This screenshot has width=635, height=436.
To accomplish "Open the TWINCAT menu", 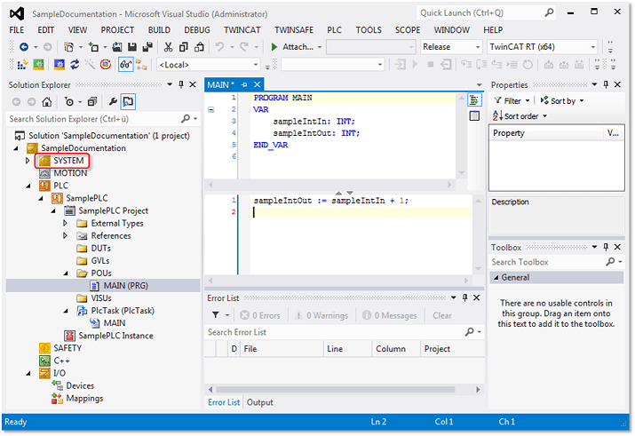I will point(242,30).
